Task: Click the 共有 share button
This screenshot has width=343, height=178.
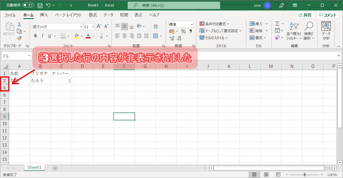Action: click(305, 15)
